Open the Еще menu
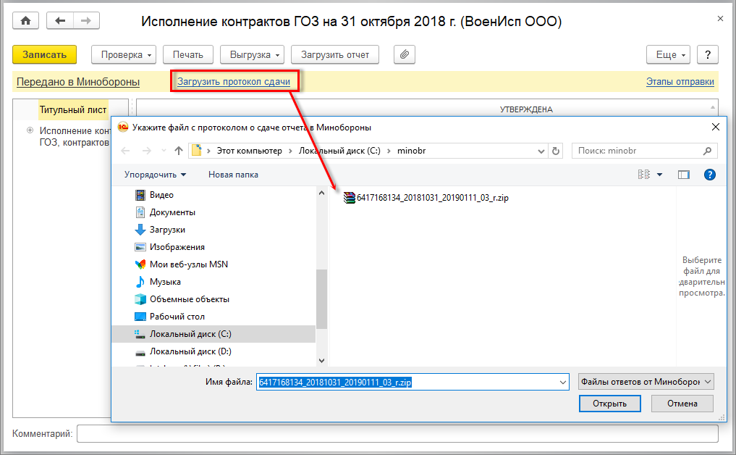736x455 pixels. click(x=669, y=54)
